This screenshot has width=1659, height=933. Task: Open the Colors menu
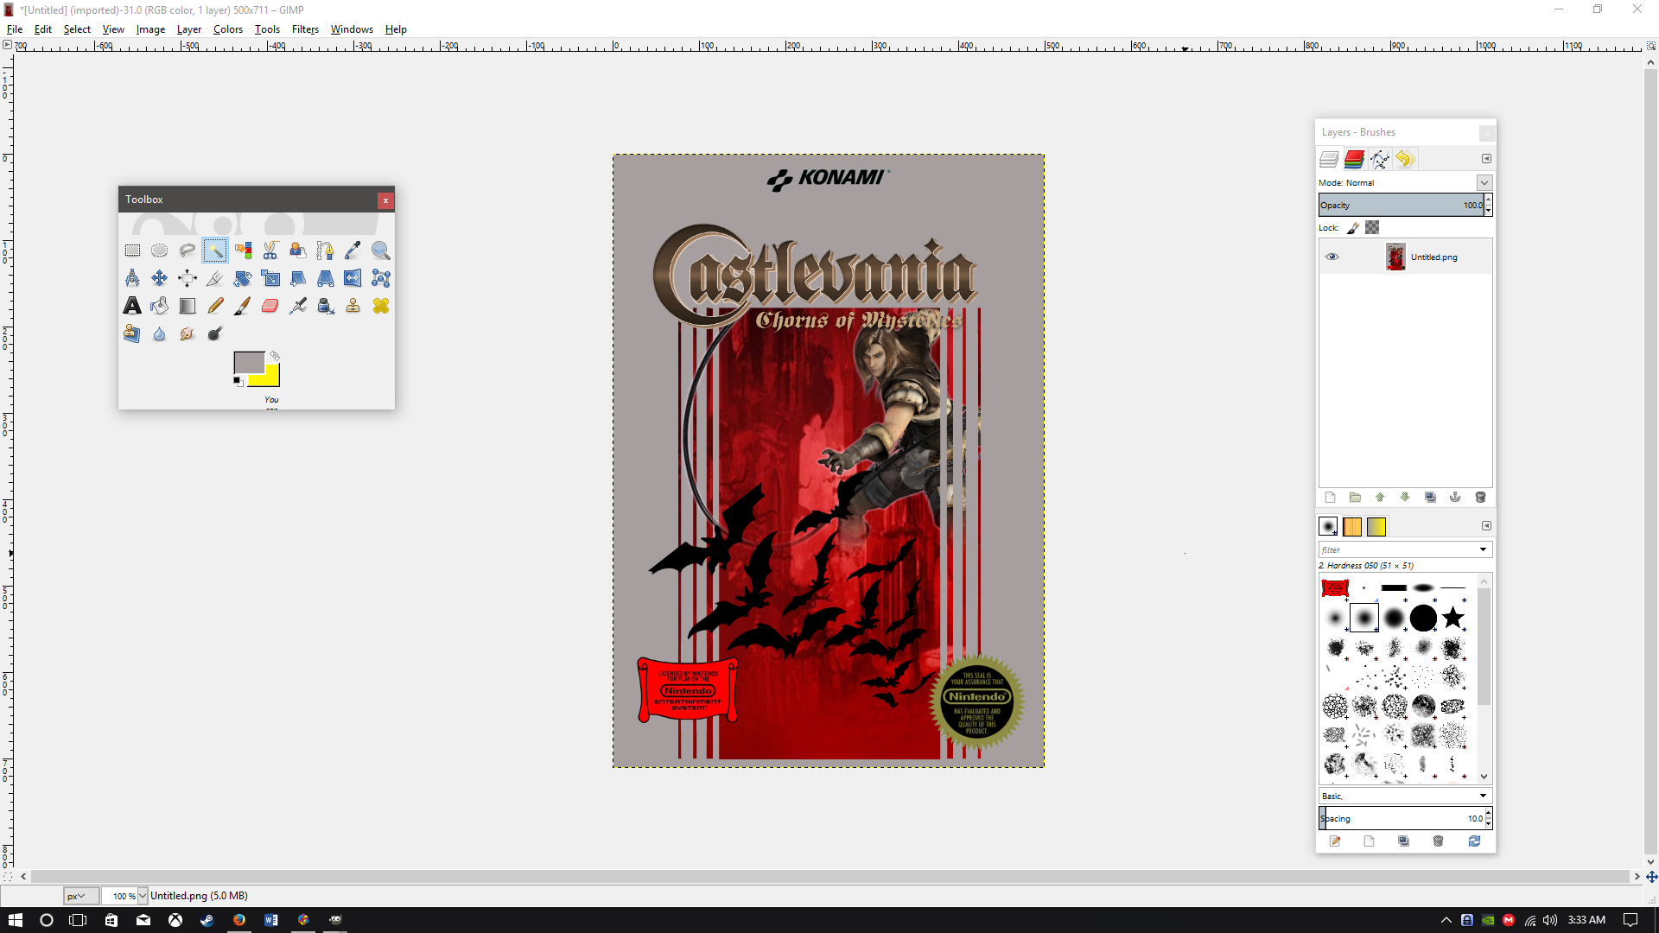click(228, 29)
